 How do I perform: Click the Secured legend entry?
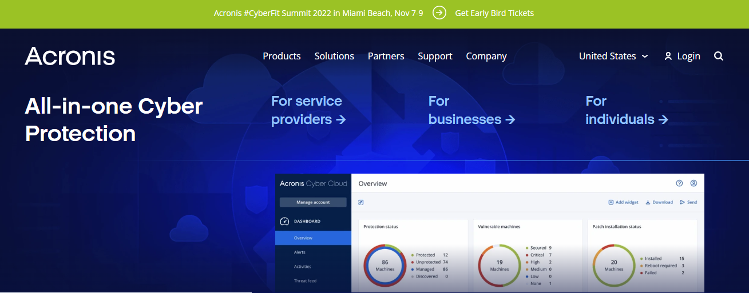(x=538, y=248)
